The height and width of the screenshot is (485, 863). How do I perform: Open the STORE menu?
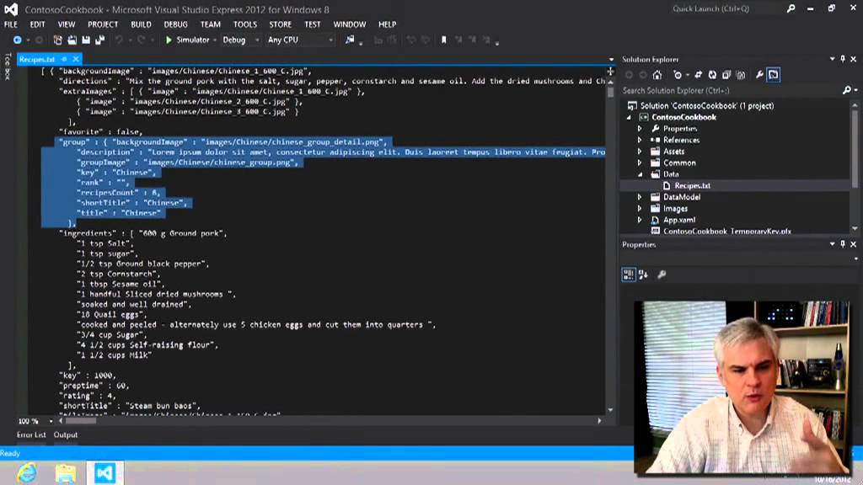pyautogui.click(x=280, y=24)
